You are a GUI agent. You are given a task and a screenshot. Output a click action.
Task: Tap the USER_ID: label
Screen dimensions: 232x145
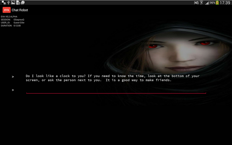[6, 23]
